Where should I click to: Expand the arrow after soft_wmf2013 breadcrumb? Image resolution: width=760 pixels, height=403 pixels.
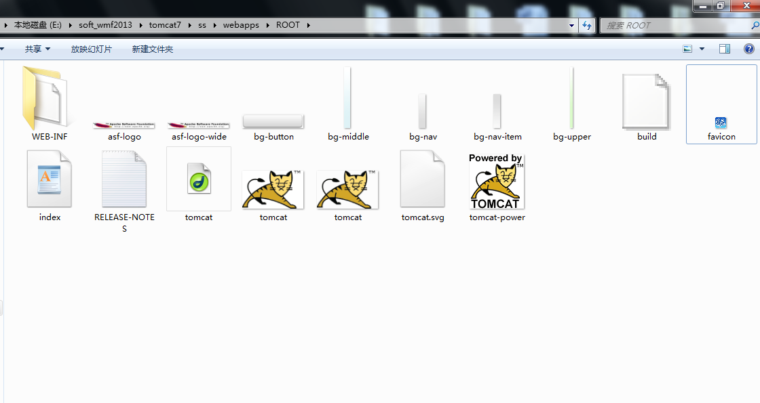[x=140, y=25]
